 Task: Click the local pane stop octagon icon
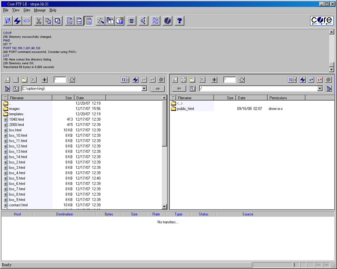tap(161, 80)
